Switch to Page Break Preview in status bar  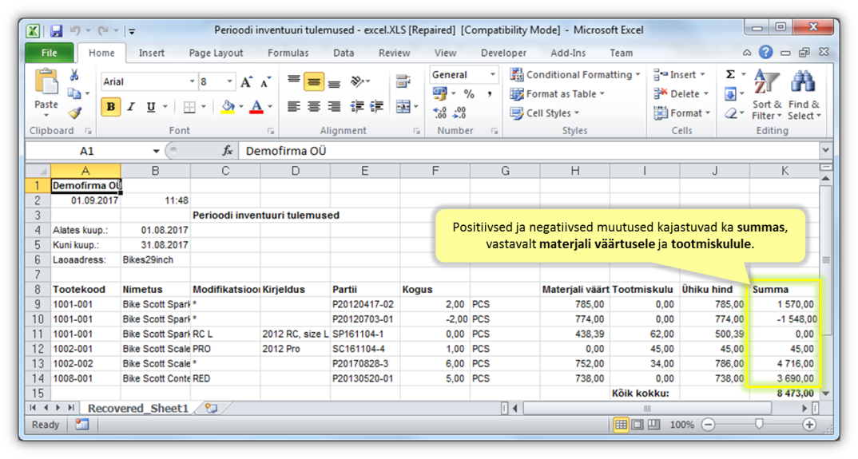[653, 425]
